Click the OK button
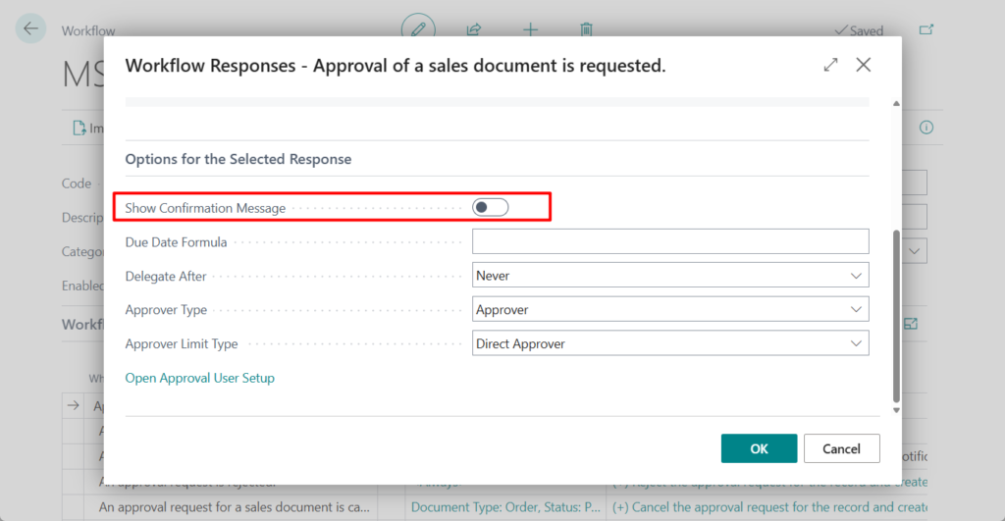This screenshot has height=521, width=1005. tap(759, 448)
